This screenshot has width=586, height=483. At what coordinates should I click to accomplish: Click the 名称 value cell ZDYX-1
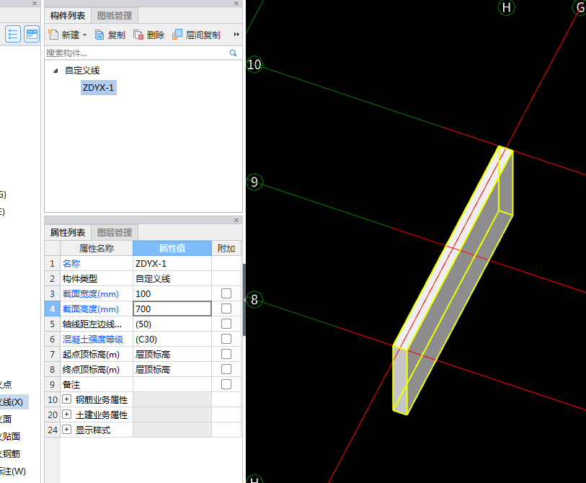coord(172,264)
